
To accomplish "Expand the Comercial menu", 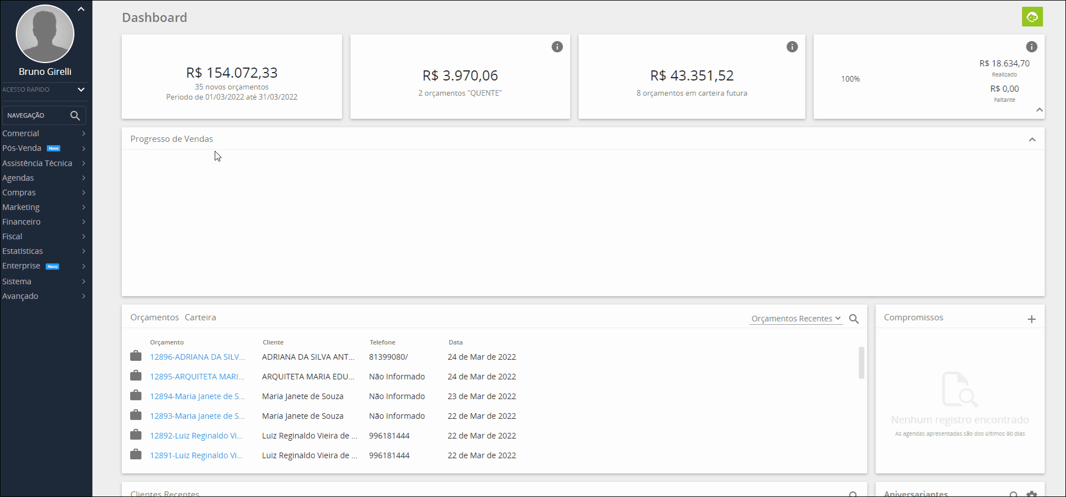I will (44, 133).
